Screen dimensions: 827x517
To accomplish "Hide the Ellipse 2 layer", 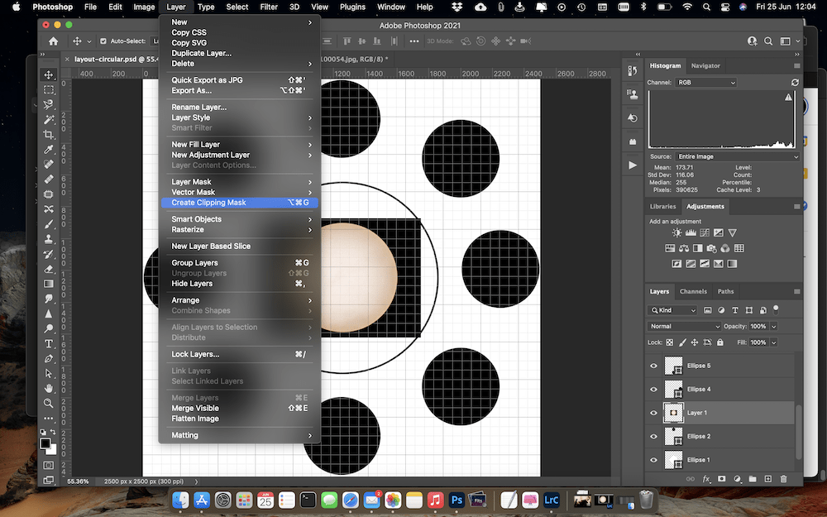I will point(653,436).
